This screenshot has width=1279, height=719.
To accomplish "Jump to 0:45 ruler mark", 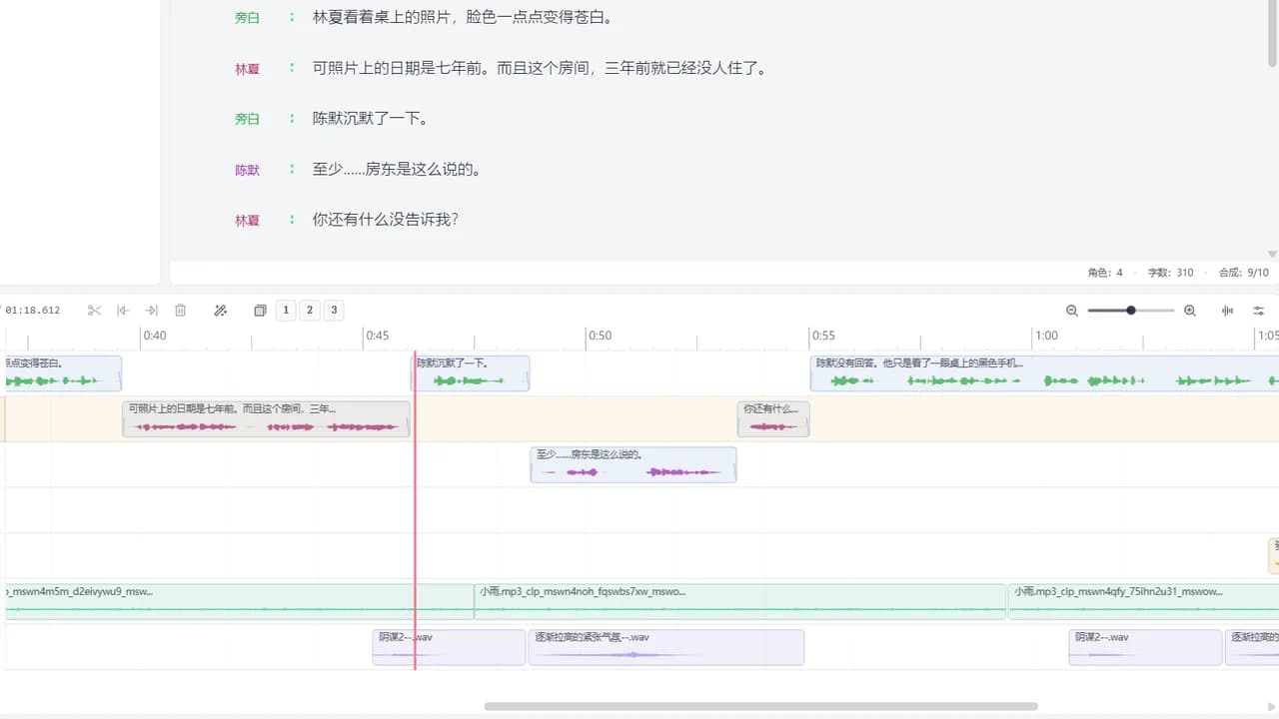I will point(377,336).
